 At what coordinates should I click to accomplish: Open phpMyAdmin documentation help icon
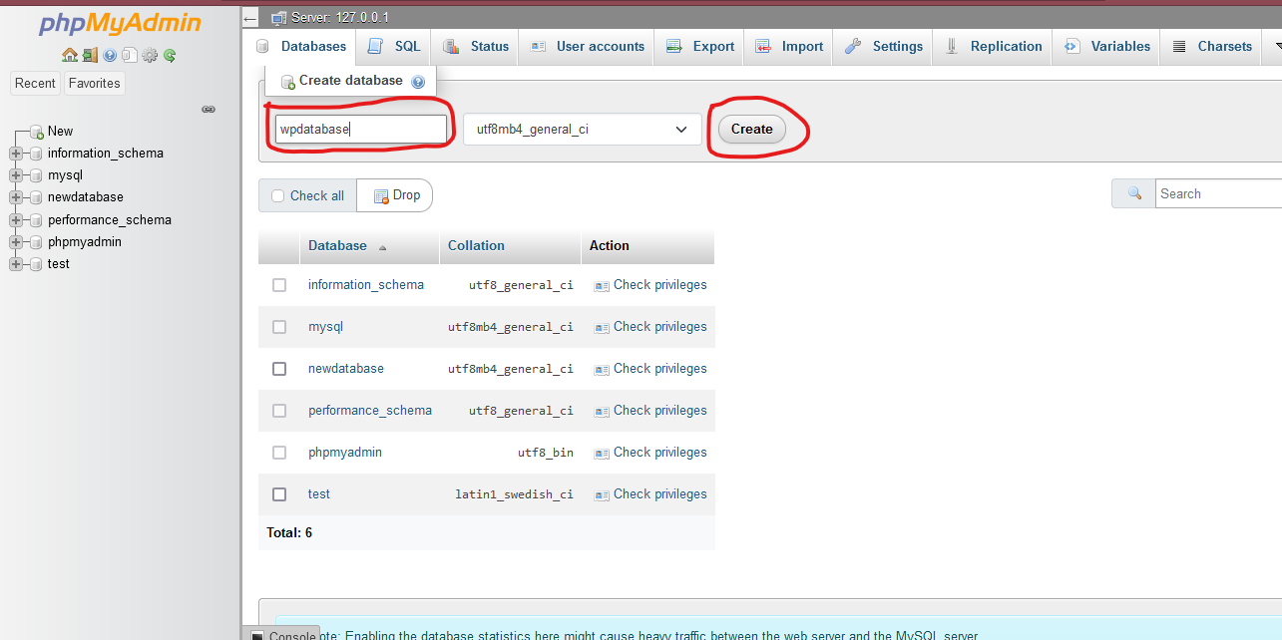[110, 56]
